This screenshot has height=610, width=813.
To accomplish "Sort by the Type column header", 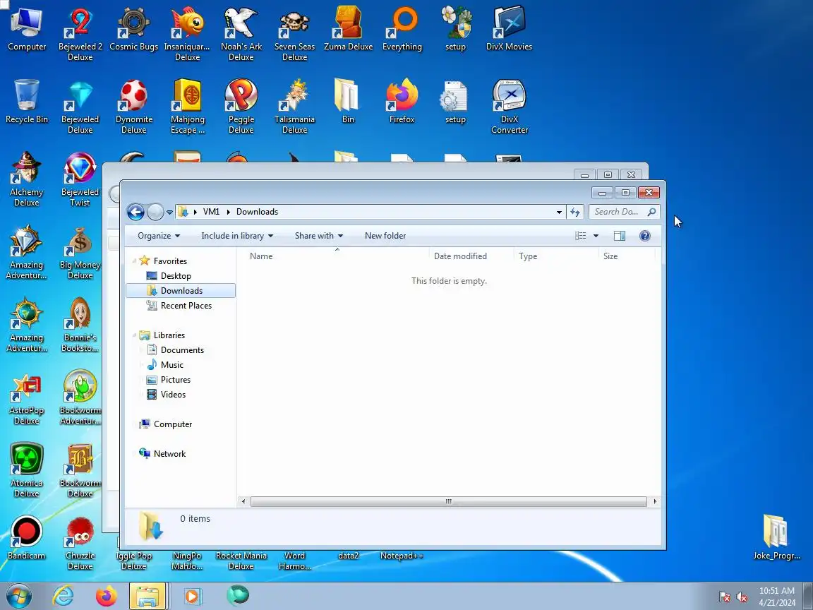I will click(556, 256).
